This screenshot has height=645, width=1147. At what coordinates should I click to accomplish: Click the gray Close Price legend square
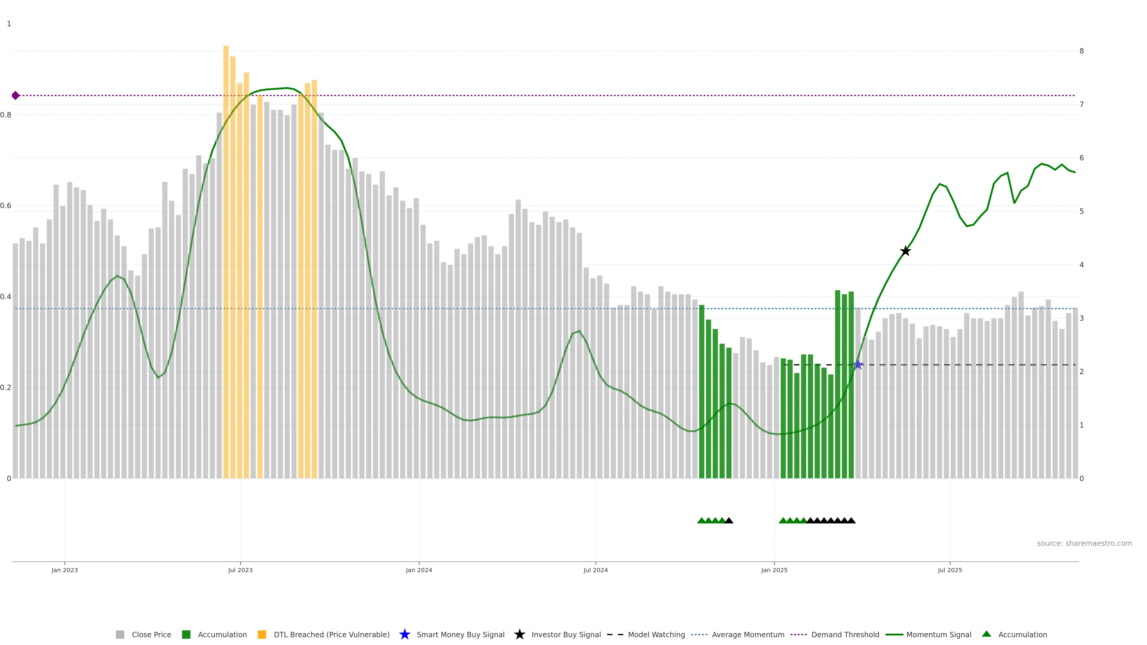[x=120, y=634]
